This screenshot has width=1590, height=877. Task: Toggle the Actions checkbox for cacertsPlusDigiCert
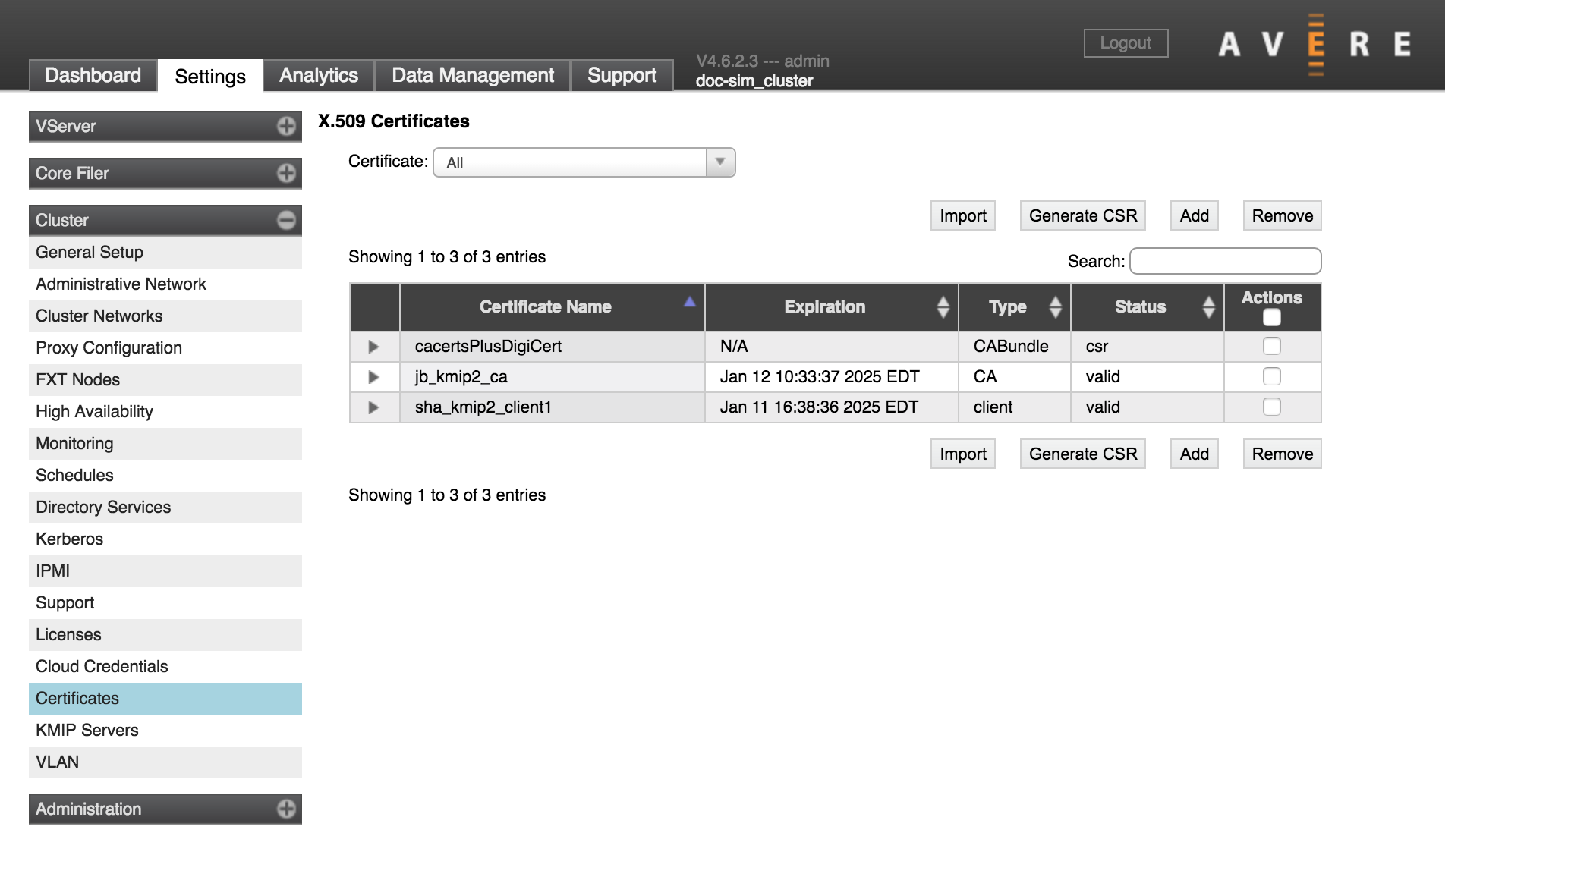(1271, 346)
